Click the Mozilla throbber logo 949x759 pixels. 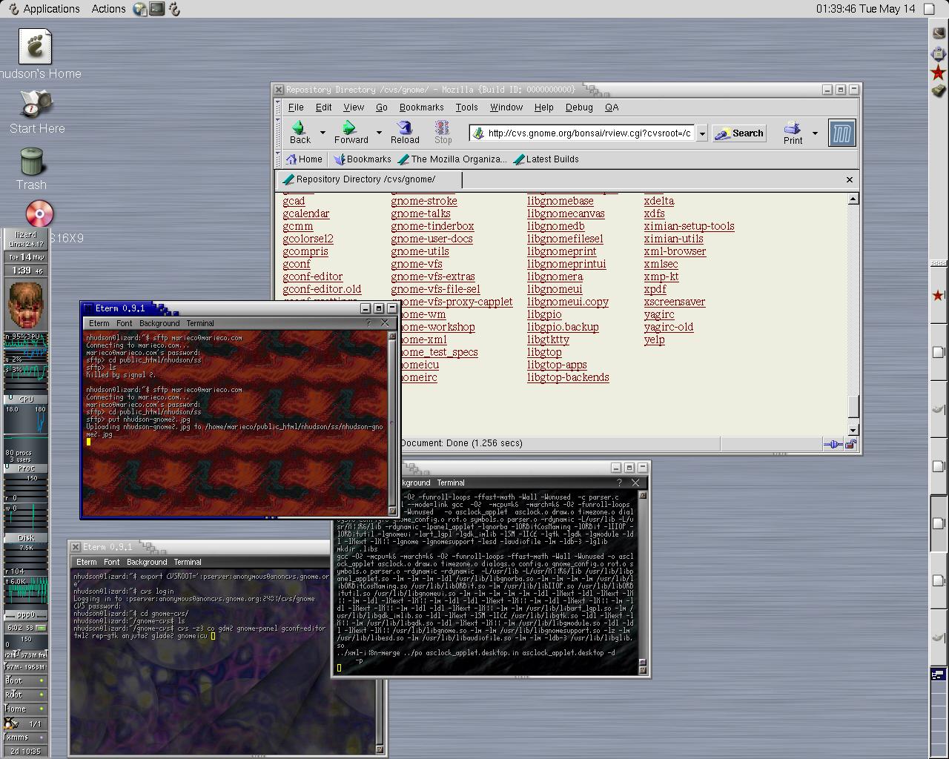841,133
